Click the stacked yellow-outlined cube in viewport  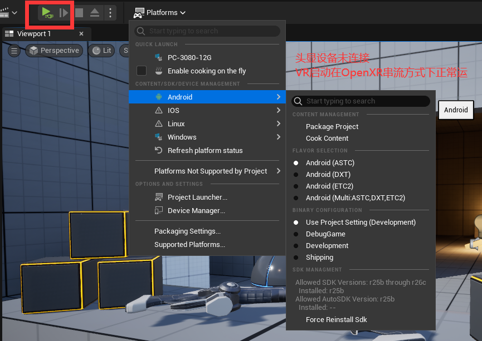click(98, 235)
